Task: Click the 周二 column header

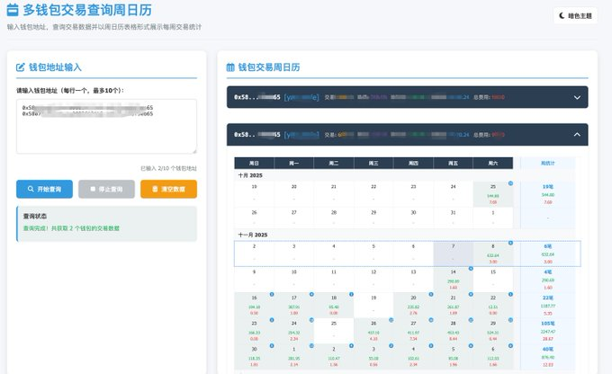Action: 334,163
